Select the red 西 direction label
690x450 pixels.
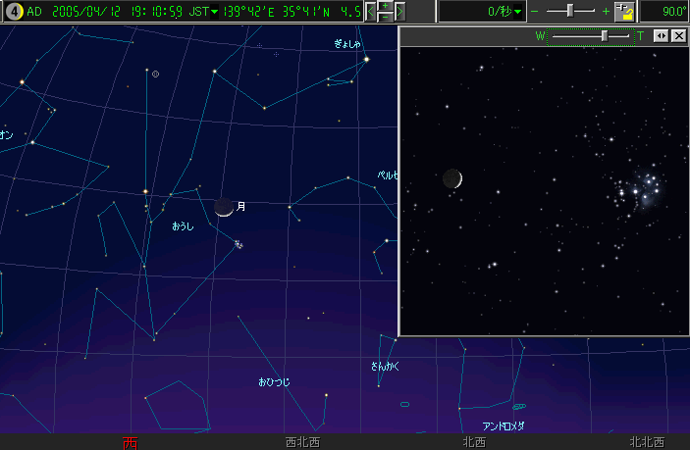tap(129, 442)
